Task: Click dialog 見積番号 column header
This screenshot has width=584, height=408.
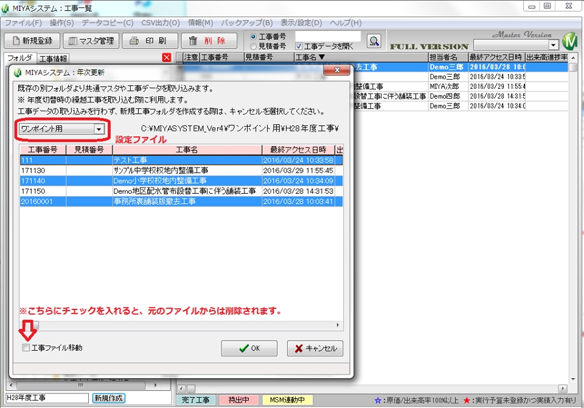Action: point(89,150)
